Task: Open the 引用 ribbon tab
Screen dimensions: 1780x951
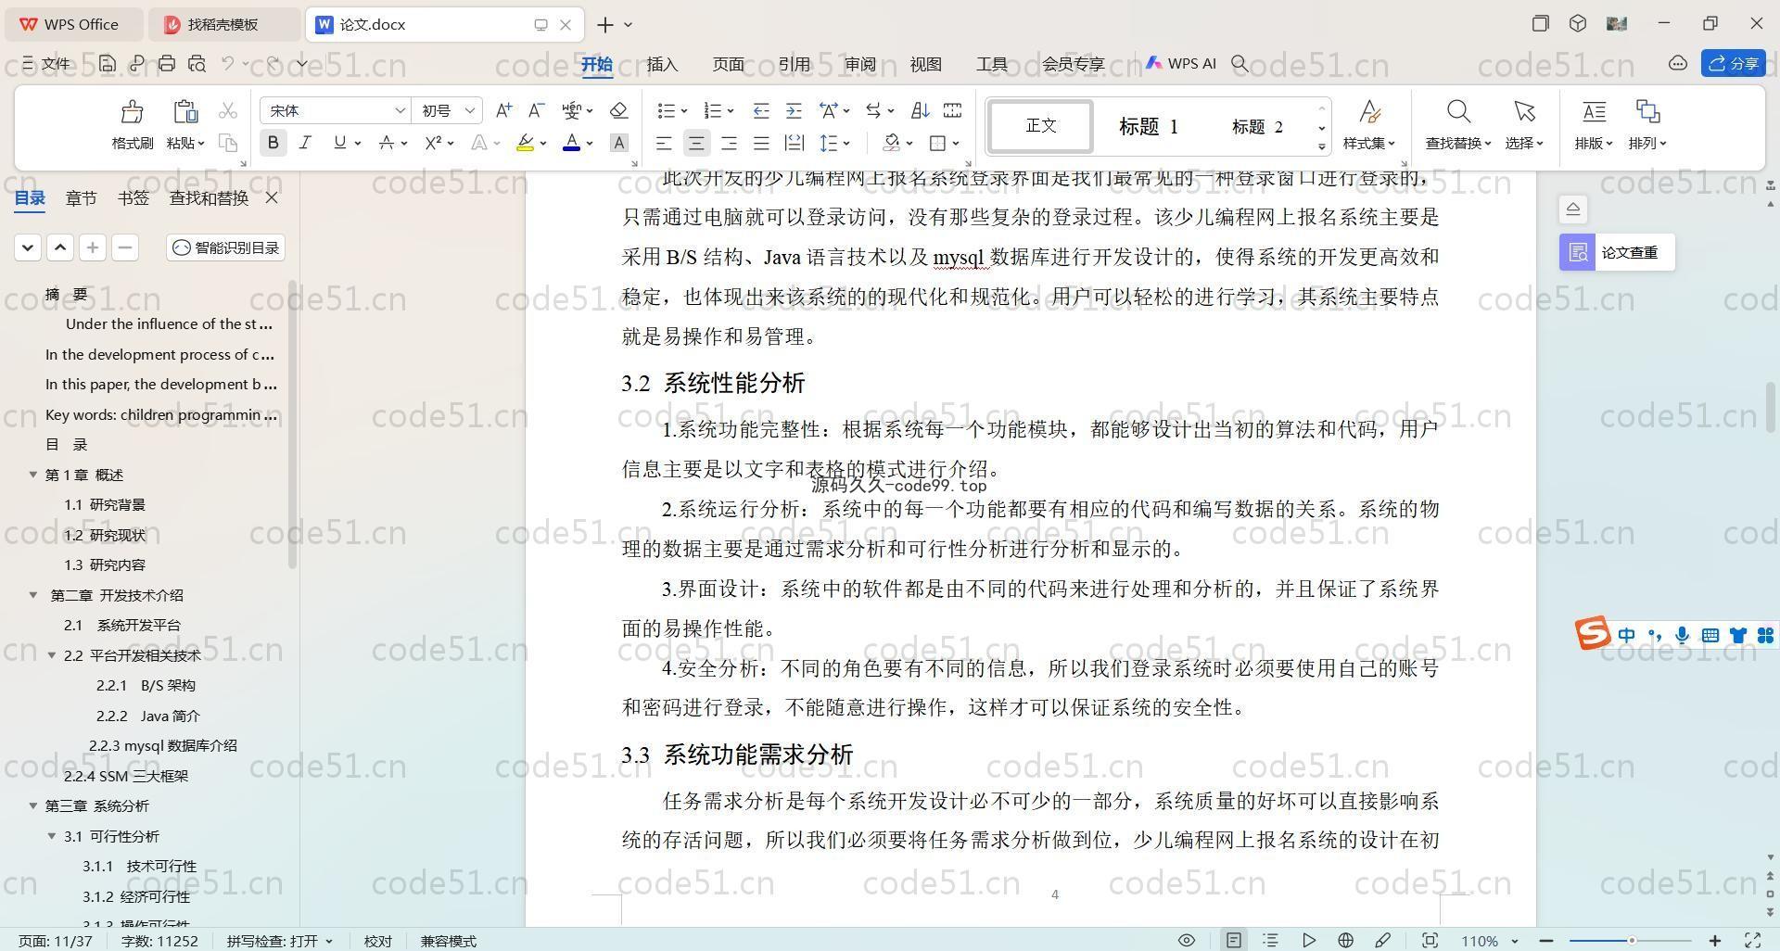Action: click(795, 64)
